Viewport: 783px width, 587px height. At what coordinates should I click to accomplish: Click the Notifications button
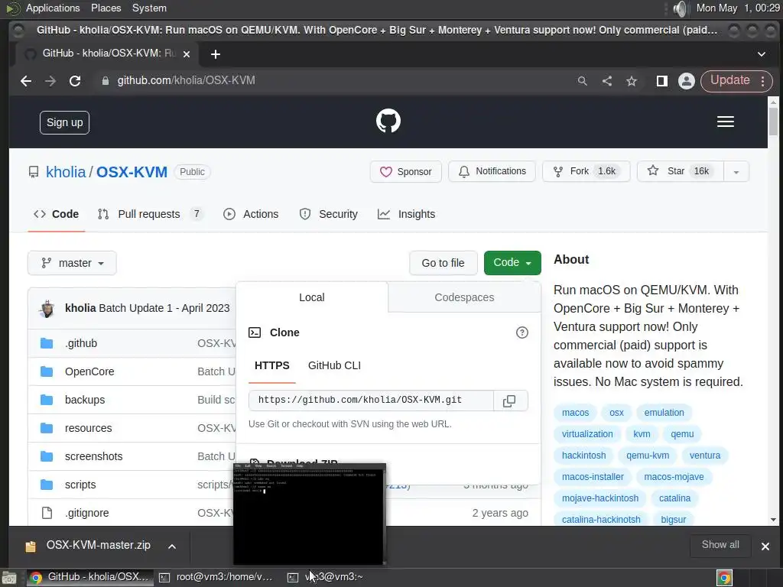click(492, 172)
